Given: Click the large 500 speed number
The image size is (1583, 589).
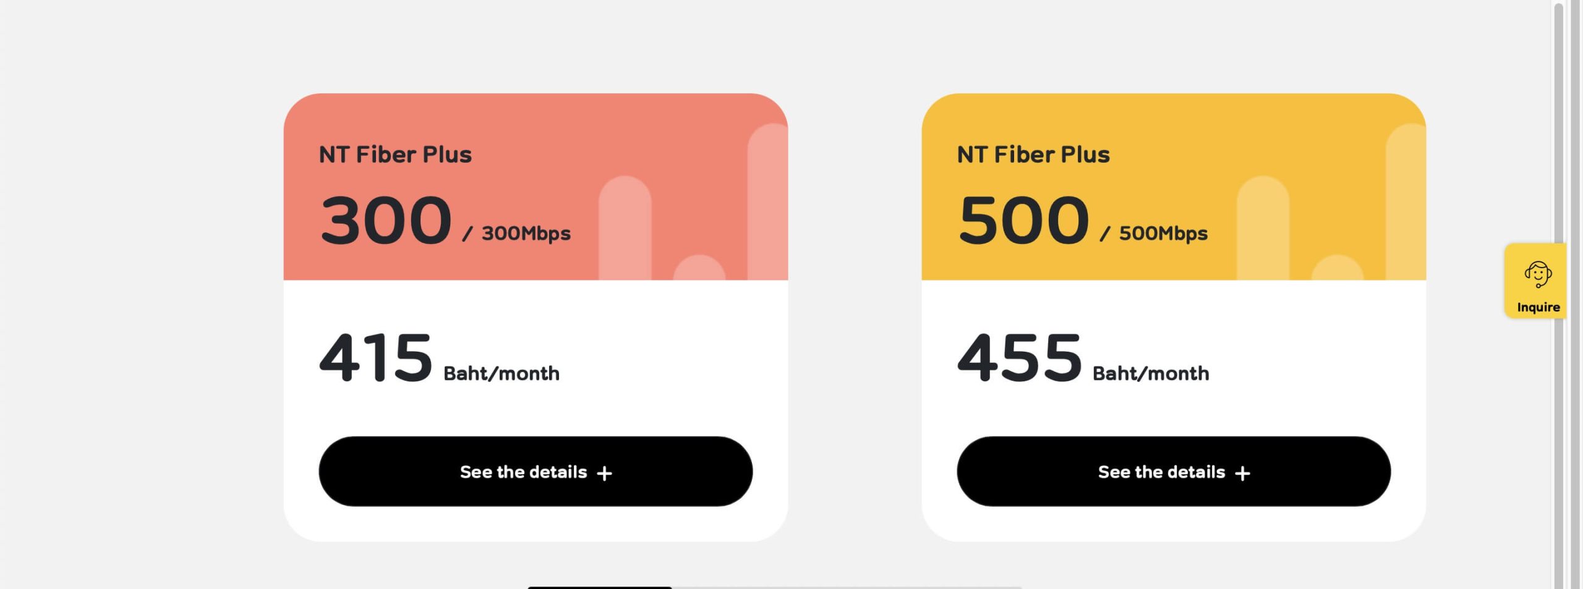Looking at the screenshot, I should 1023,220.
